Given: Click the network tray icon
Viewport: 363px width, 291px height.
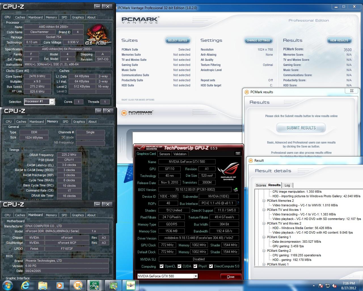Looking at the screenshot, I should click(x=328, y=286).
